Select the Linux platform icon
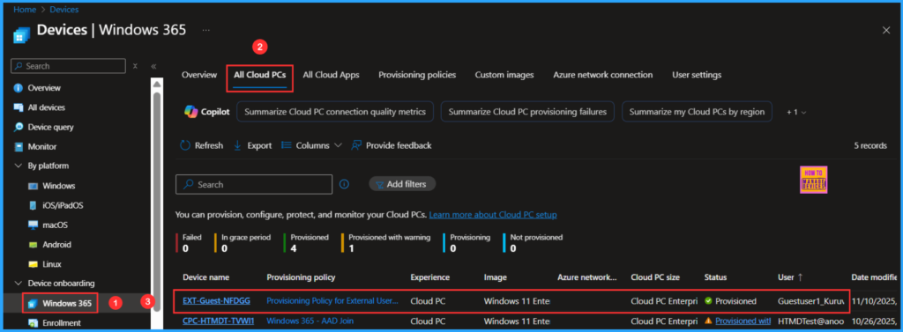 33,265
